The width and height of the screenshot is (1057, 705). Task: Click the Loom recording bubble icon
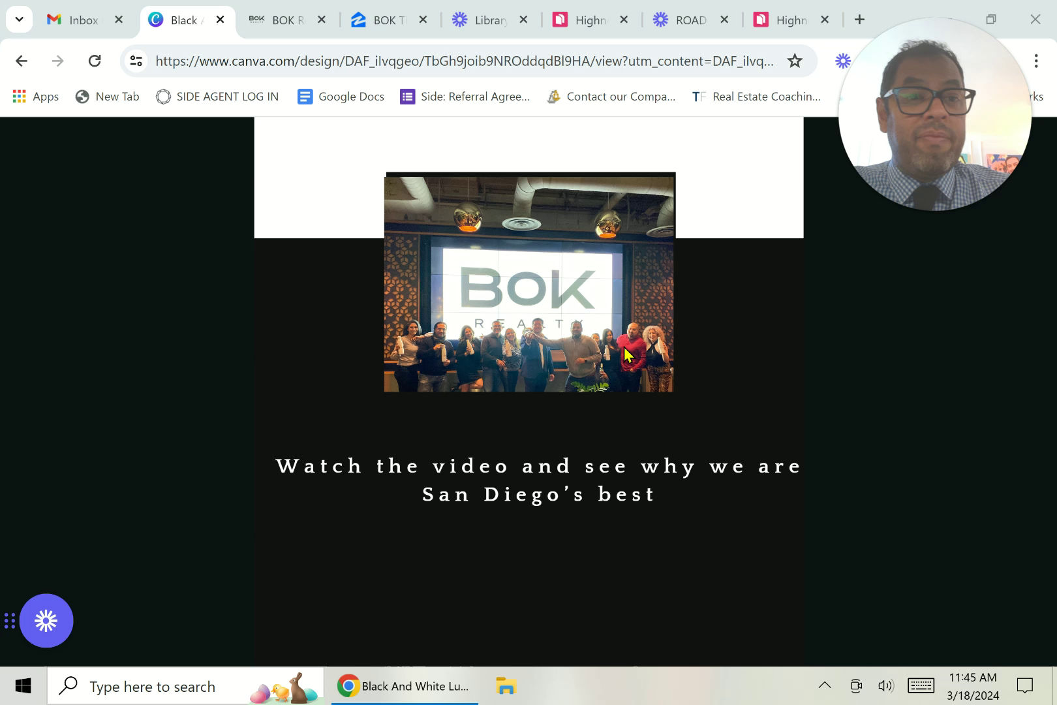tap(46, 620)
